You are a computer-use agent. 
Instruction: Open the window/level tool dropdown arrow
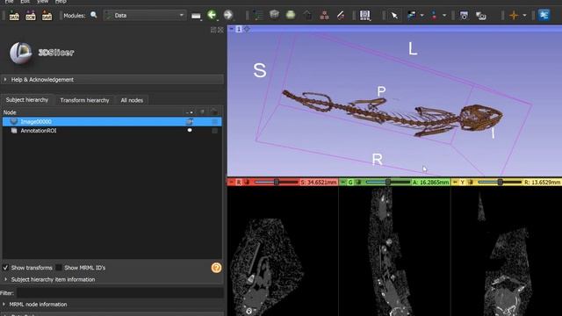[x=421, y=16]
